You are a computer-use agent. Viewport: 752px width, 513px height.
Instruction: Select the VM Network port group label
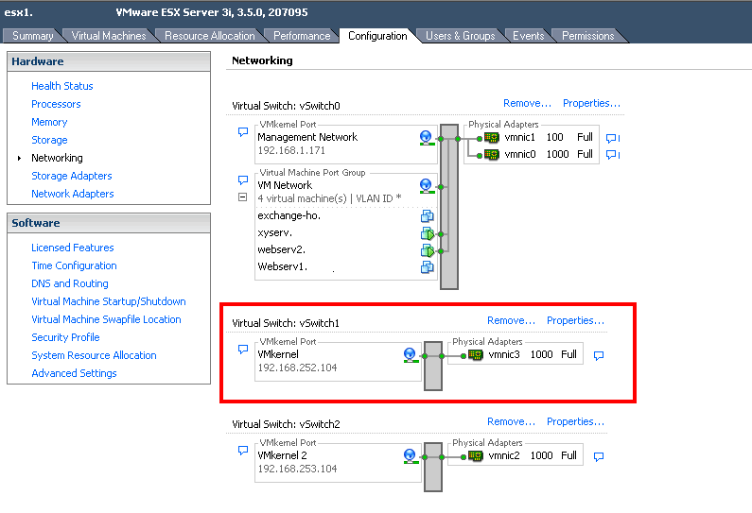coord(285,185)
